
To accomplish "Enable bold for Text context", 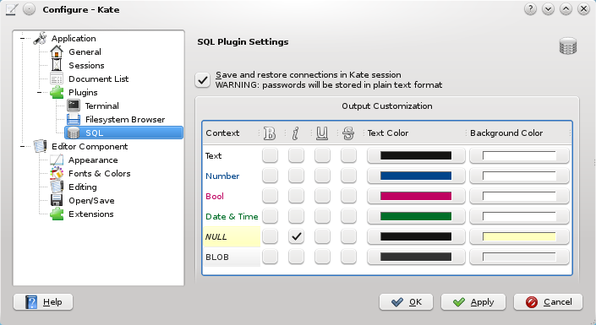I will pos(270,155).
